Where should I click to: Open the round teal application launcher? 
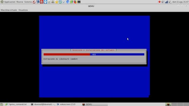tap(60, 2)
